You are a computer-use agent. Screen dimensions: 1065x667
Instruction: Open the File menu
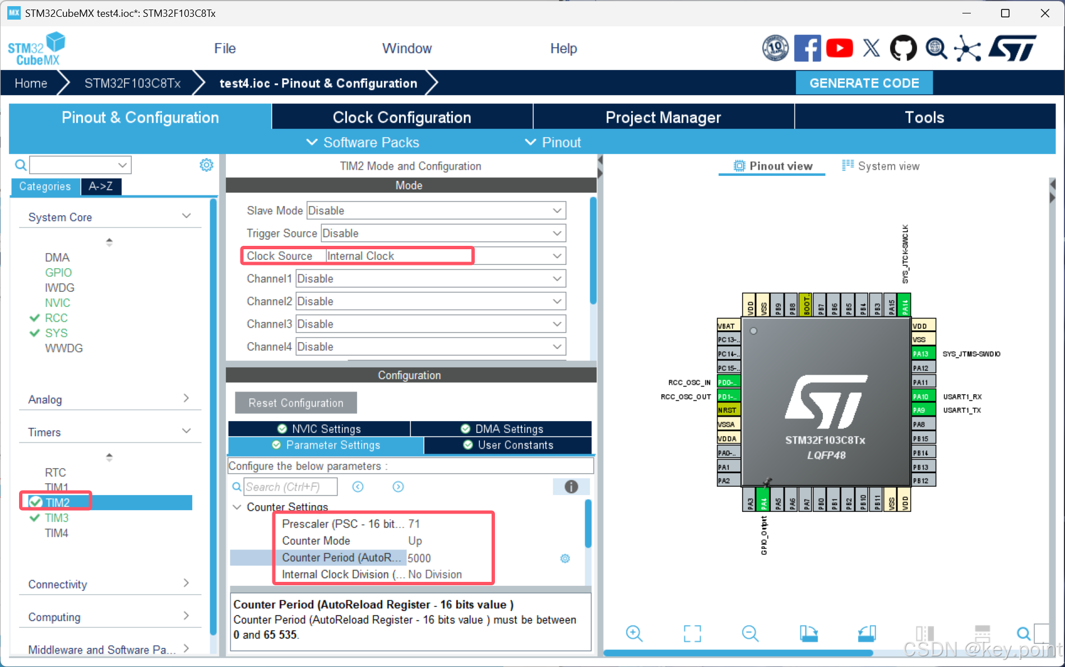click(x=225, y=49)
